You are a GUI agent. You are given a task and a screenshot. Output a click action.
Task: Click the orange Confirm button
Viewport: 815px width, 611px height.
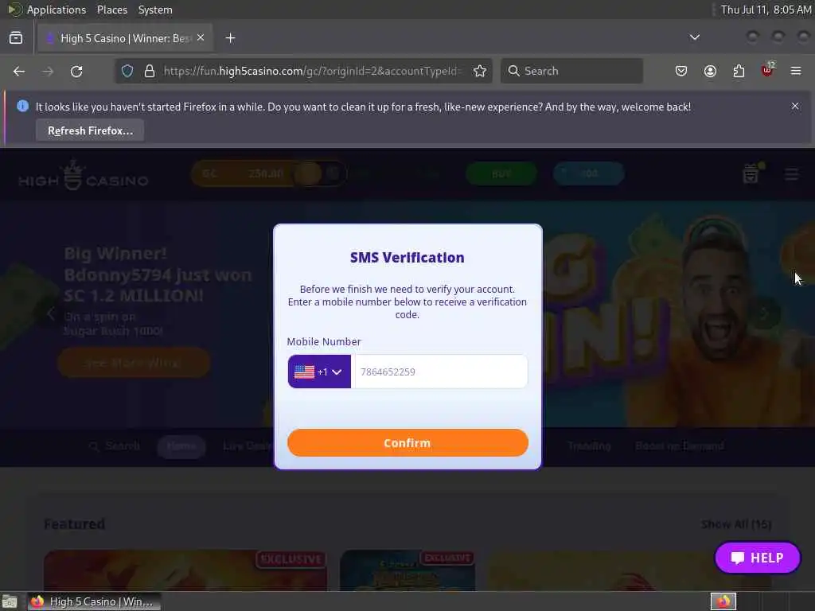click(407, 442)
